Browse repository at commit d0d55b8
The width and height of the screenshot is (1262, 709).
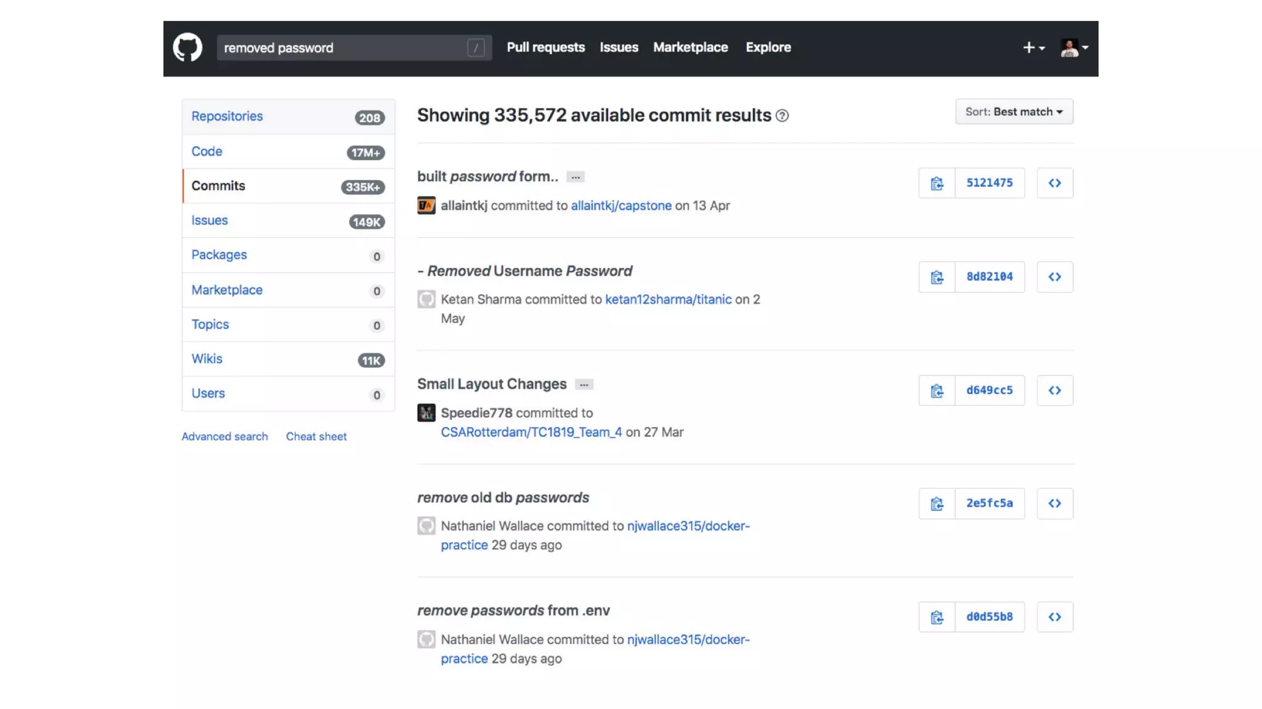[1054, 617]
